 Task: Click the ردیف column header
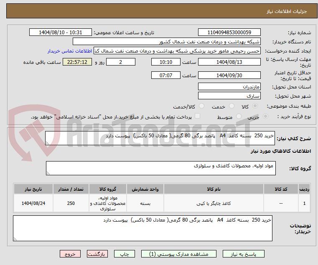pyautogui.click(x=304, y=189)
